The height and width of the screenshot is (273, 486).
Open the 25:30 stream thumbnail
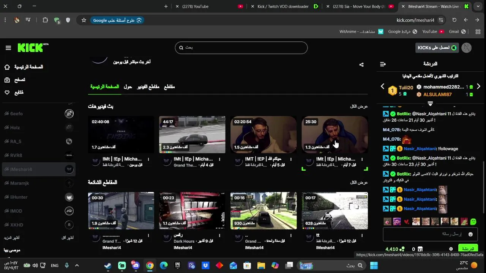coord(335,135)
